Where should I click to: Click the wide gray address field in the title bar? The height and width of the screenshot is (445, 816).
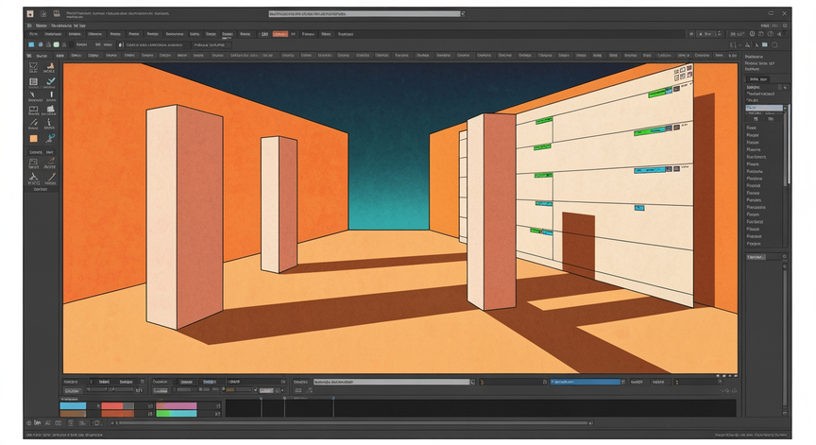(x=365, y=14)
